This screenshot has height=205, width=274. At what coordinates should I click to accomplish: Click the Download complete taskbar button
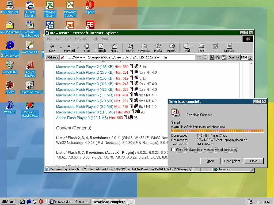coord(113,202)
